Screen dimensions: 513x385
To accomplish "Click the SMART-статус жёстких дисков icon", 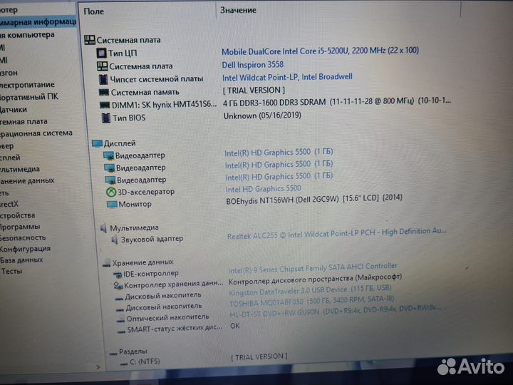I will pos(118,329).
